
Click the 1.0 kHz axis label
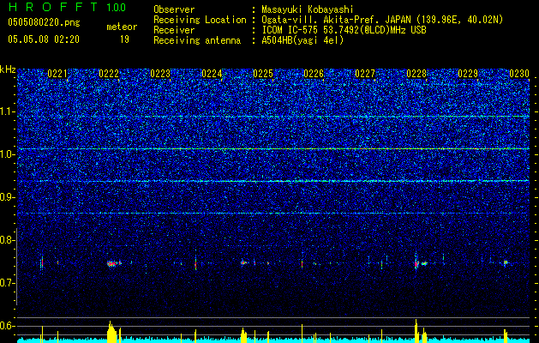pos(8,154)
